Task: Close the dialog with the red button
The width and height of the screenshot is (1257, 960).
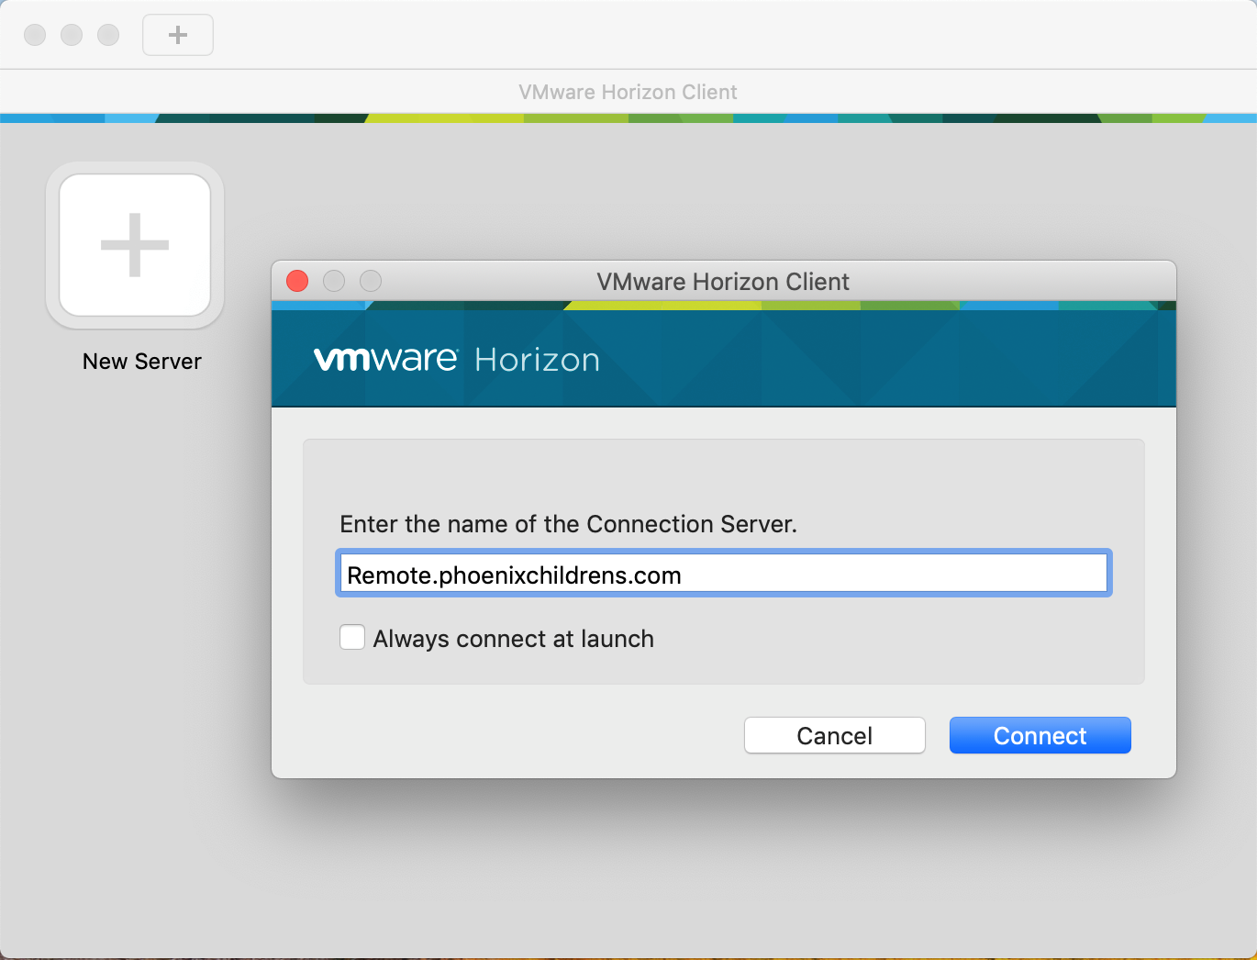Action: click(297, 281)
